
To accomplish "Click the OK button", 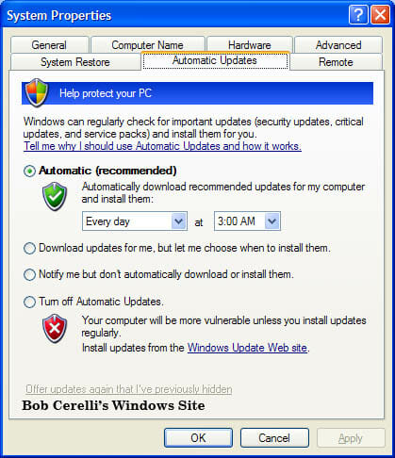I will (198, 437).
